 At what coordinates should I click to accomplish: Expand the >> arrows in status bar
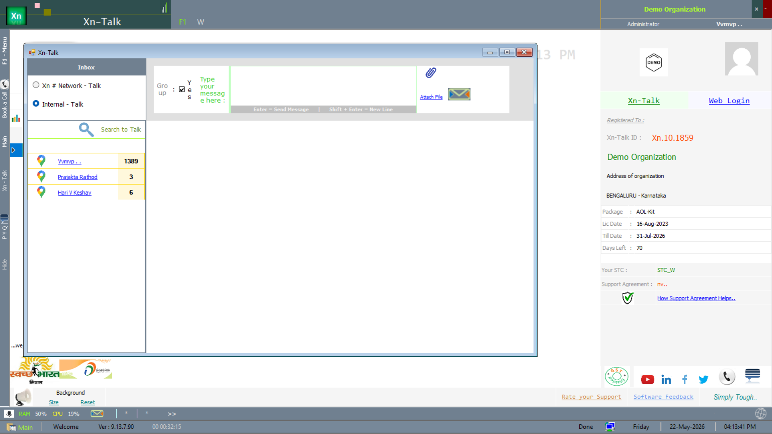point(172,413)
